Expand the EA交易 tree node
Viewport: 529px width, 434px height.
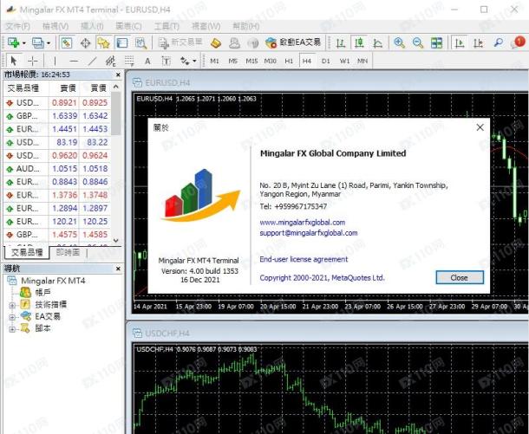click(11, 316)
